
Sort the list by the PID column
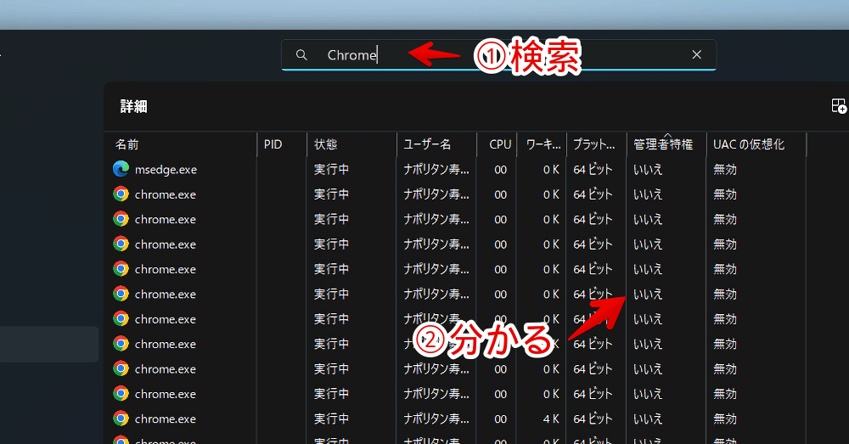pyautogui.click(x=273, y=145)
